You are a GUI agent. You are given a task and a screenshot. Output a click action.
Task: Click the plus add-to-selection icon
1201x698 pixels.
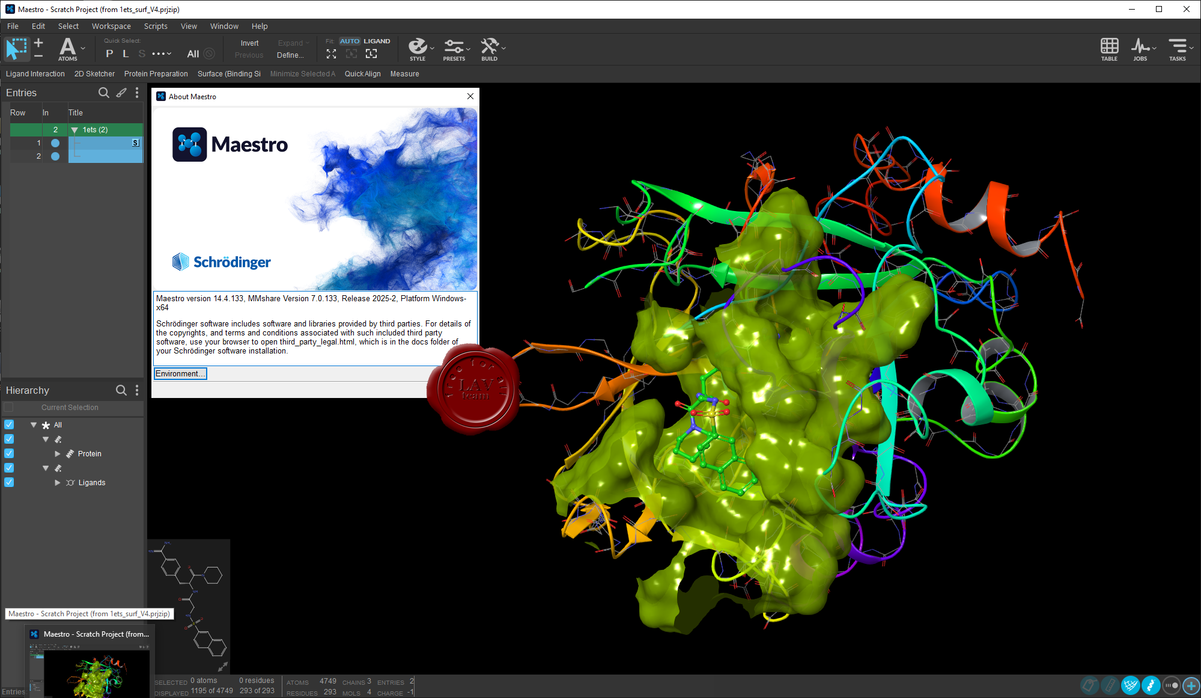(x=38, y=43)
